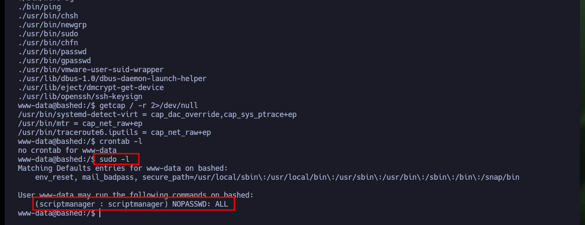
Task: Click the vmware-user-suid-wrapper path
Action: click(x=91, y=70)
